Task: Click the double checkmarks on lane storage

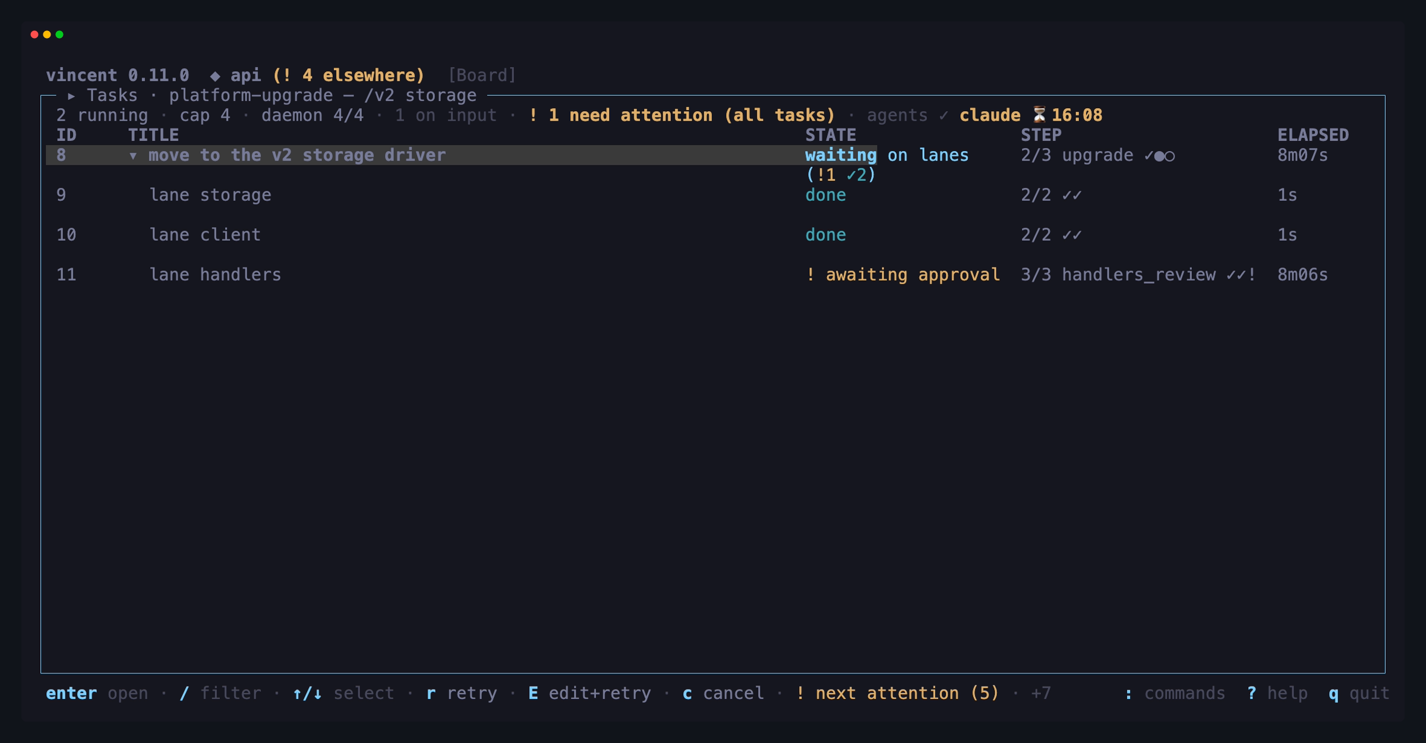Action: [x=1072, y=196]
